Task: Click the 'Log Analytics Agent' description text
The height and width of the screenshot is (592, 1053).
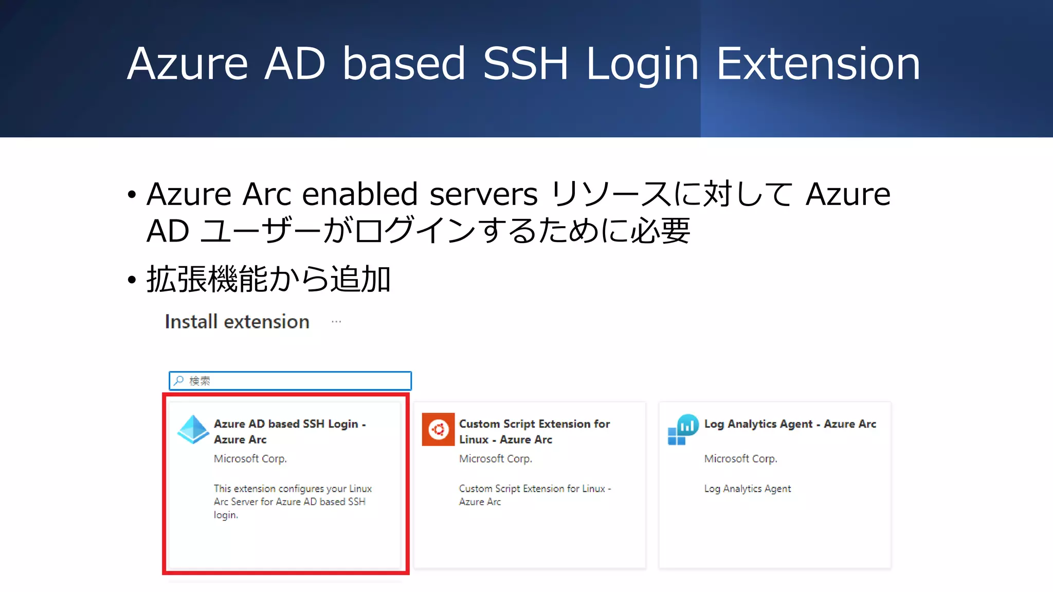Action: click(x=748, y=489)
